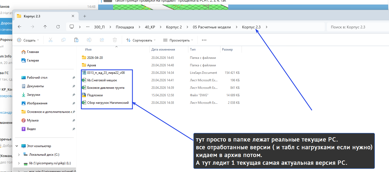Click the pin icon next to Загрузки
Image resolution: width=389 pixels, height=172 pixels.
(74, 95)
